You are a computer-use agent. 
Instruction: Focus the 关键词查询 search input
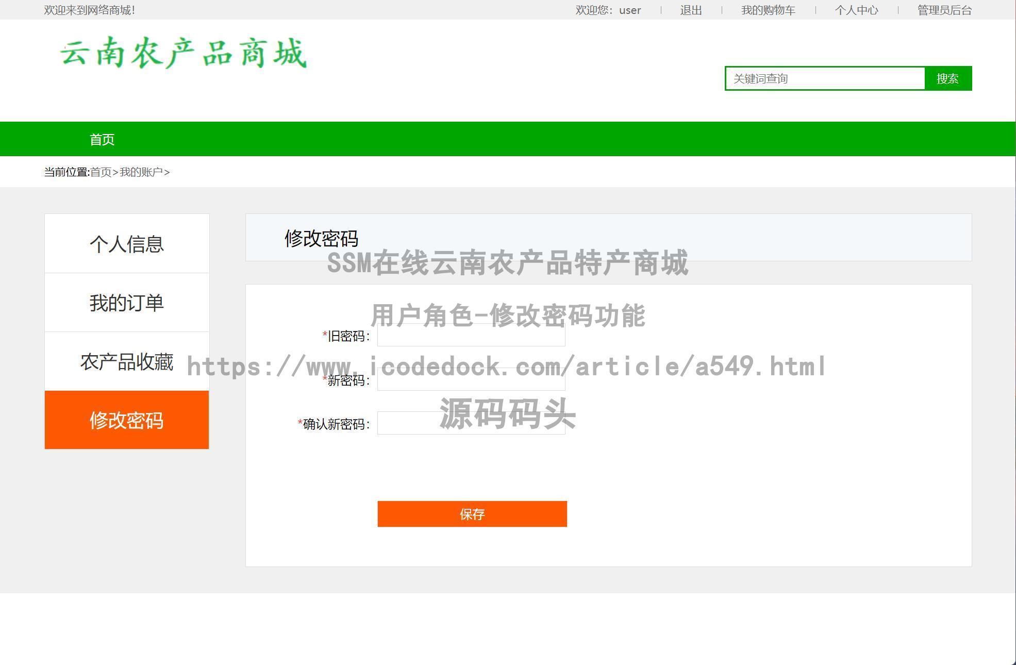point(825,79)
